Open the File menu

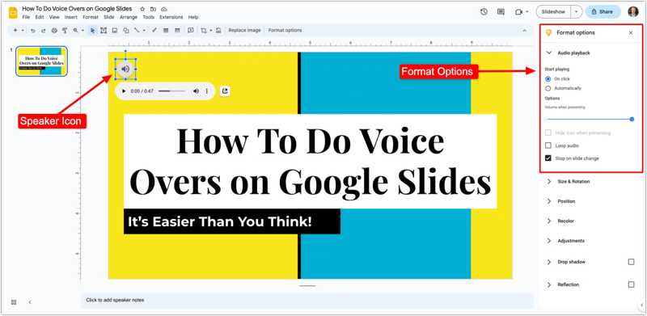tap(26, 17)
